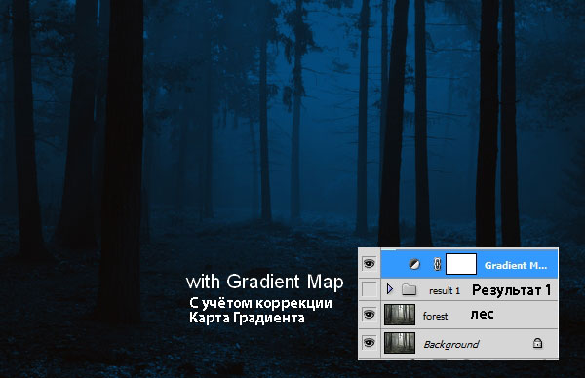The height and width of the screenshot is (378, 585).
Task: Select the result 1 group name
Action: (x=445, y=290)
